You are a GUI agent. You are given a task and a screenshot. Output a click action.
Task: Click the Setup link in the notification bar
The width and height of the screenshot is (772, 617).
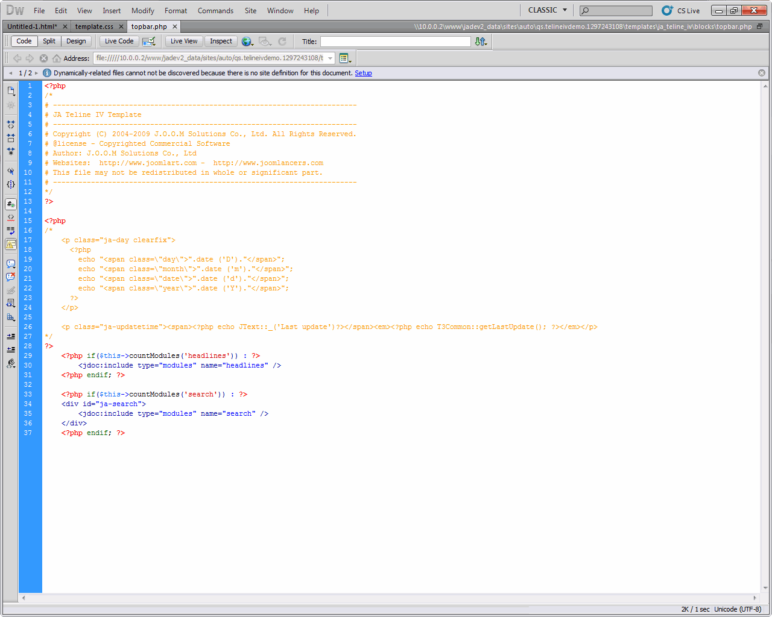pos(364,72)
